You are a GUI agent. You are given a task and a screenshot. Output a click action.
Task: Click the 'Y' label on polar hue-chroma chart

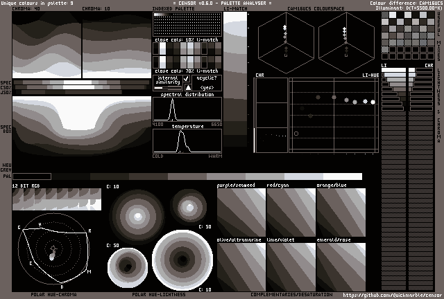pyautogui.click(x=40, y=225)
